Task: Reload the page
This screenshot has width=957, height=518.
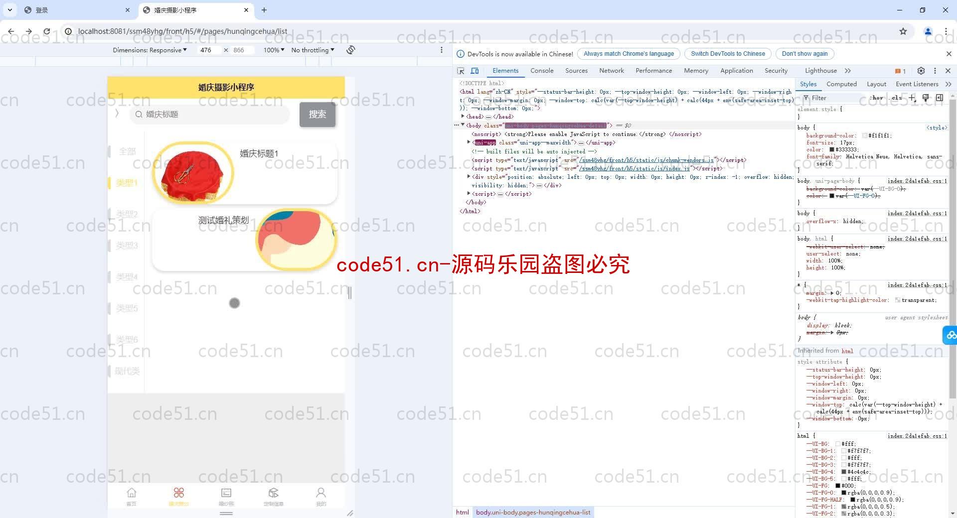Action: (47, 31)
